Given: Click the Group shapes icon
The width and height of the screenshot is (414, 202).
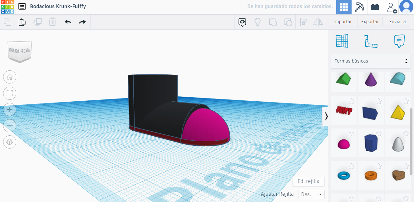Looking at the screenshot, I should click(273, 22).
